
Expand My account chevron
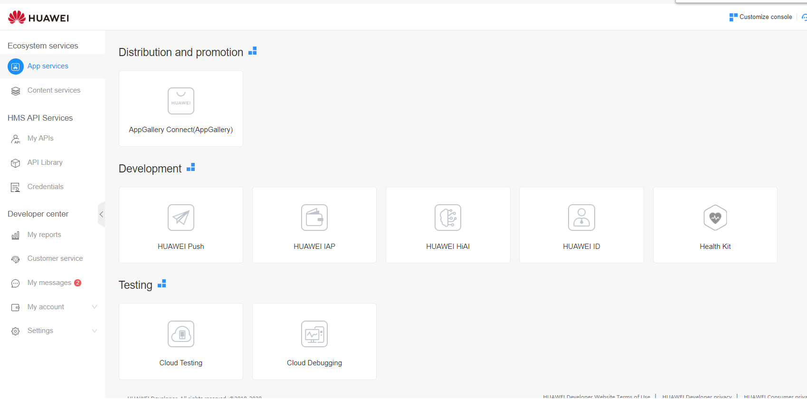point(95,307)
